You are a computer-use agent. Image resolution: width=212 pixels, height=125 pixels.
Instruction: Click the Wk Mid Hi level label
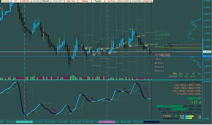coord(159,47)
